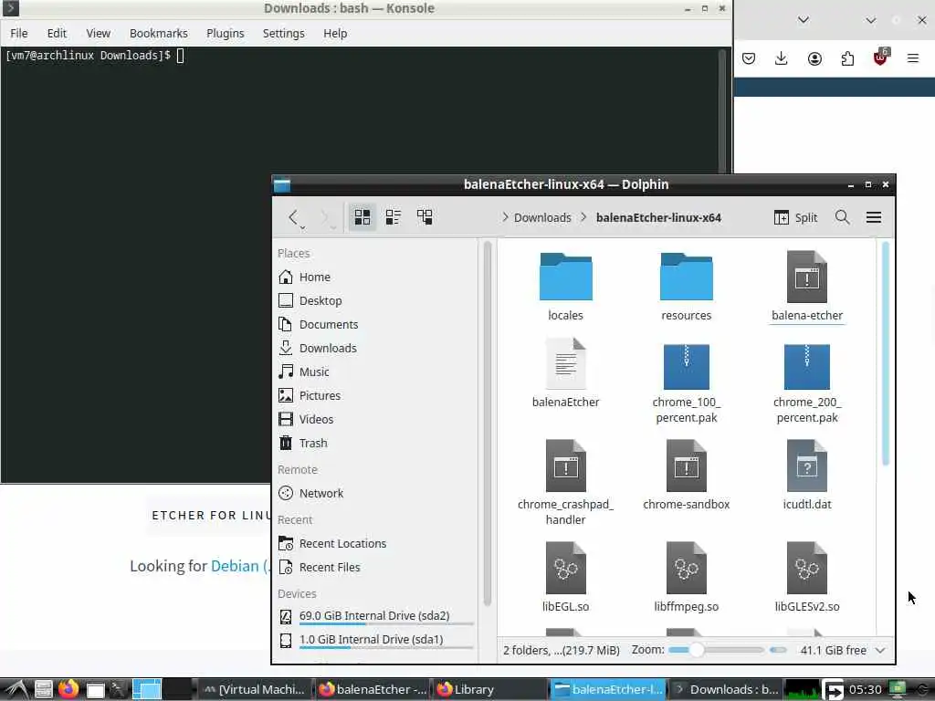The width and height of the screenshot is (935, 701).
Task: Select libGLESv2.so file
Action: click(x=807, y=577)
